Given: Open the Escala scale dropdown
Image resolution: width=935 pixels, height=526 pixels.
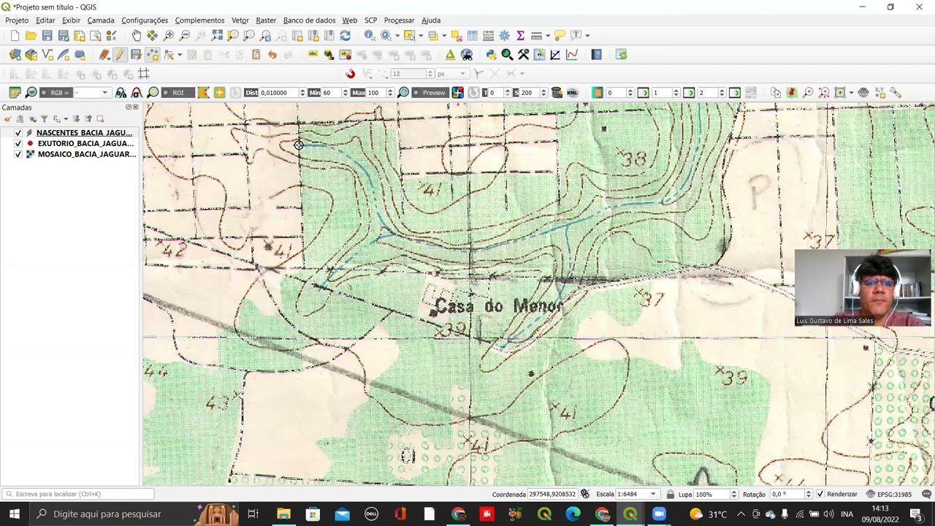Looking at the screenshot, I should click(653, 495).
